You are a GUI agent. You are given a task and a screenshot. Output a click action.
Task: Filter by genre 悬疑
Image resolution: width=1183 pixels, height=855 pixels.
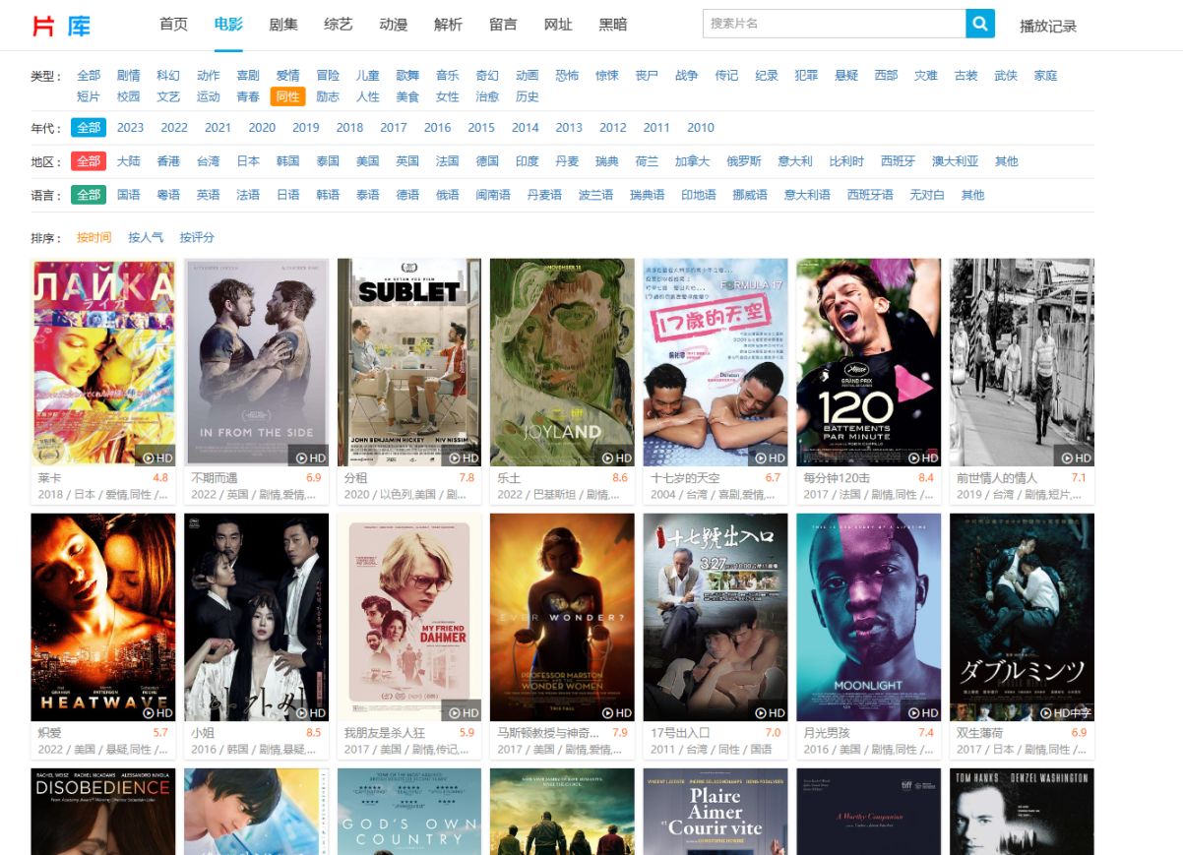tap(846, 76)
